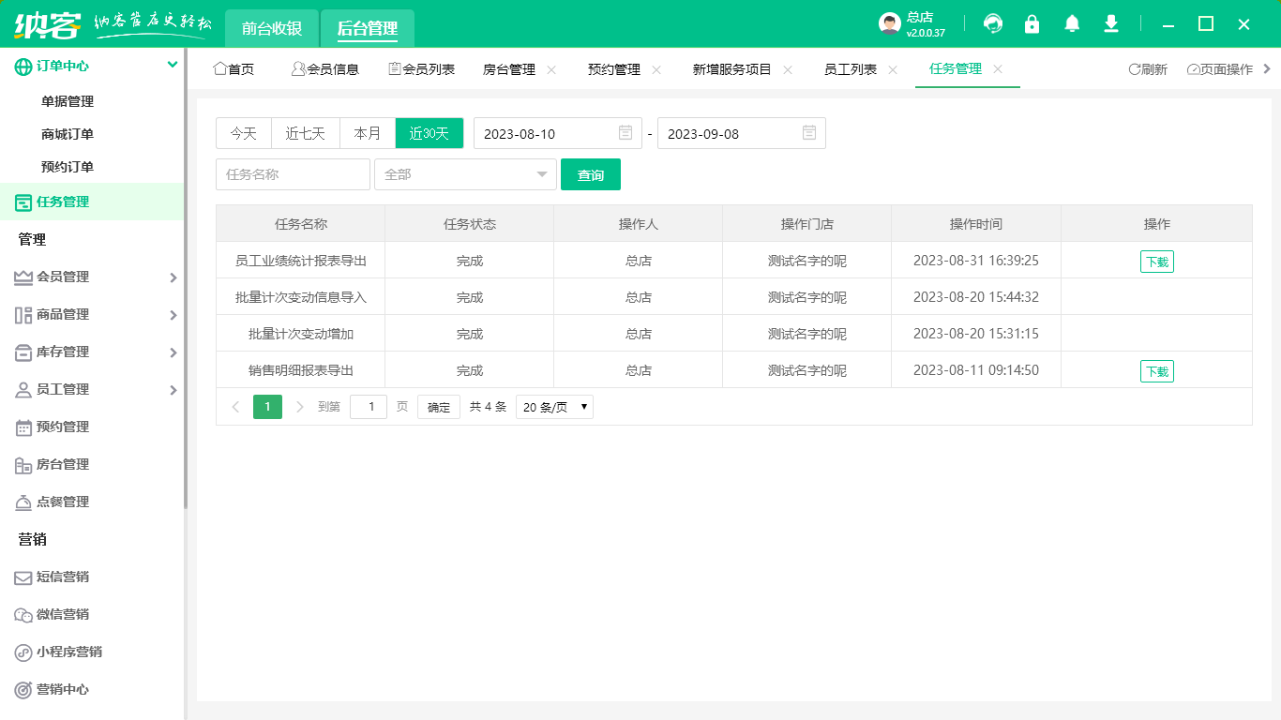Open the 首页 tab
This screenshot has width=1281, height=720.
[234, 69]
